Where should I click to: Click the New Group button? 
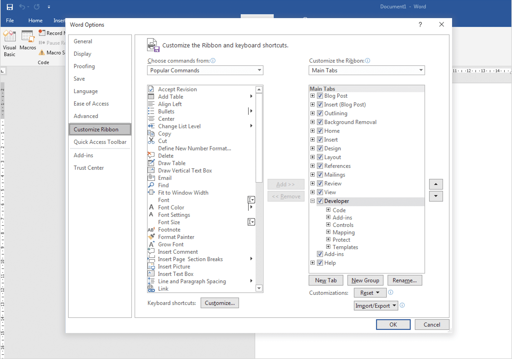[365, 280]
